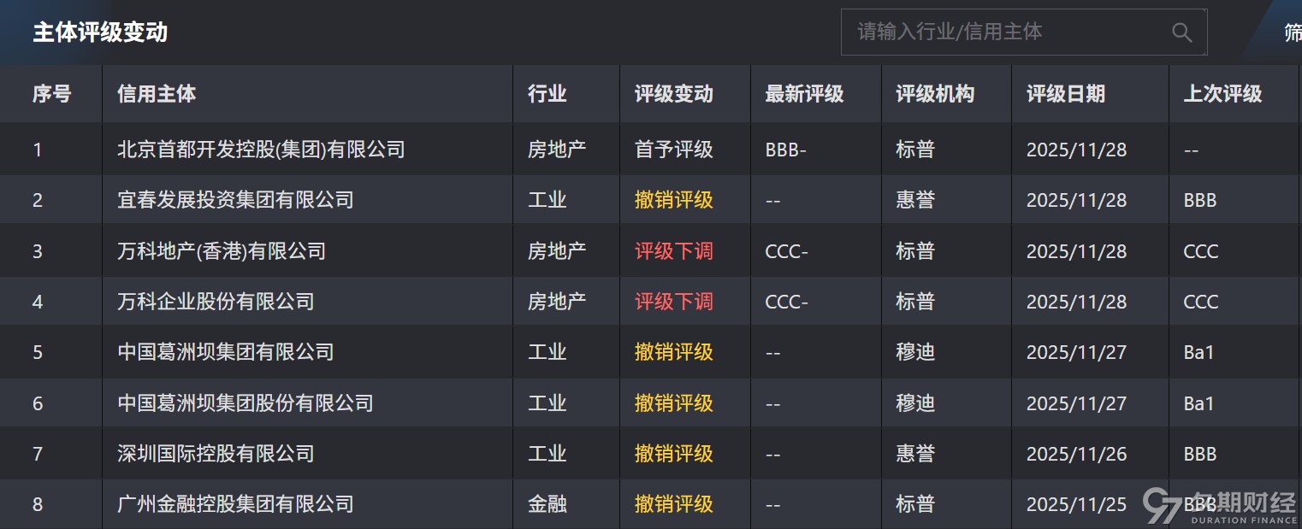Open 深圳国际控股有限公司 entry

(x=216, y=454)
